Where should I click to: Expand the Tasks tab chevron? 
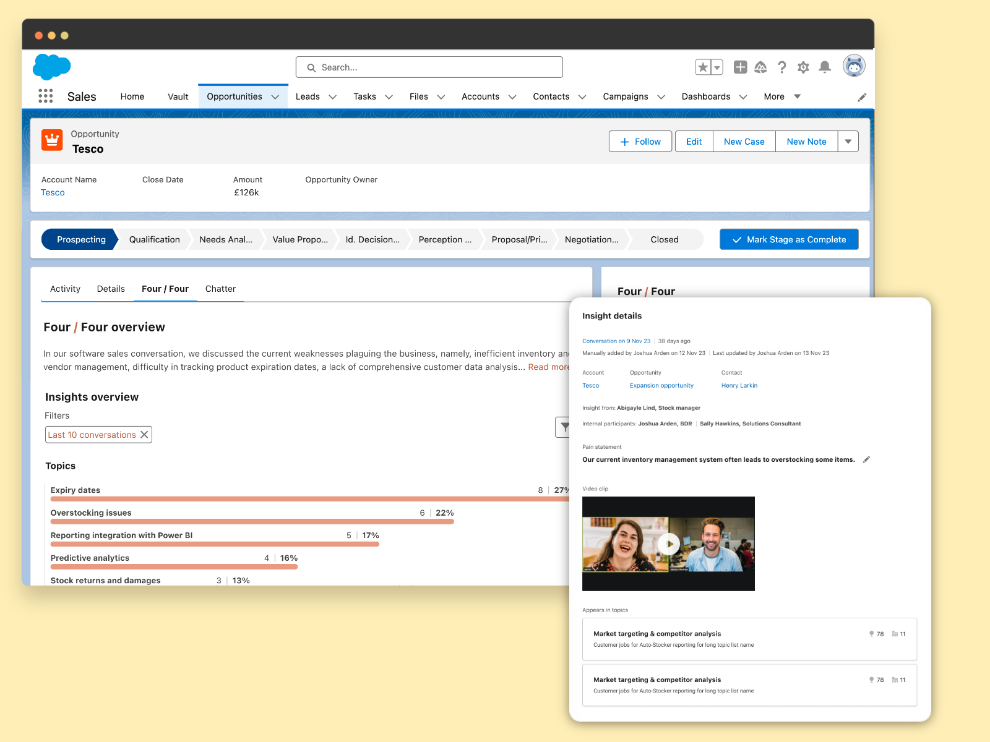(x=389, y=97)
